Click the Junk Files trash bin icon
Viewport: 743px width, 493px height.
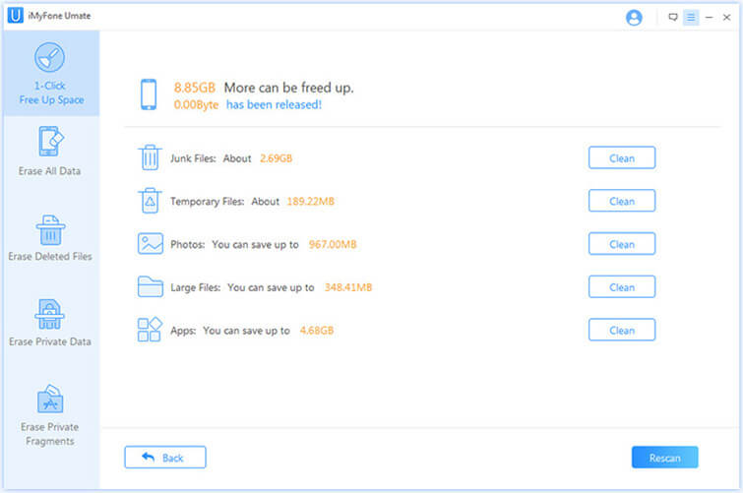pyautogui.click(x=150, y=157)
